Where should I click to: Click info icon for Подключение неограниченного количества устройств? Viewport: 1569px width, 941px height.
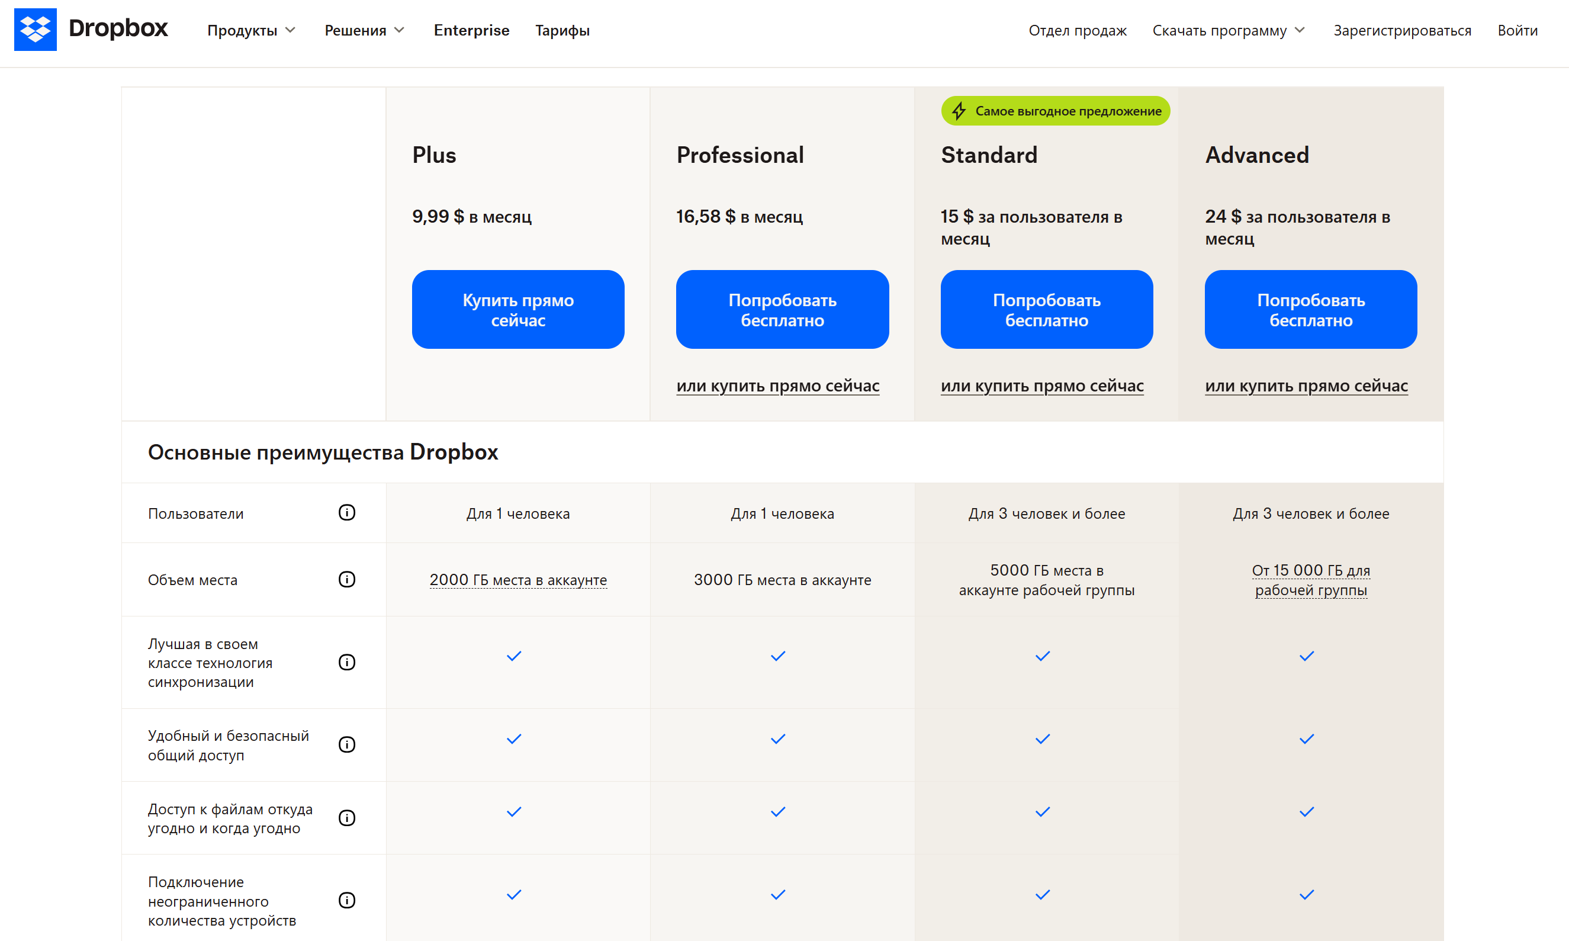347,900
